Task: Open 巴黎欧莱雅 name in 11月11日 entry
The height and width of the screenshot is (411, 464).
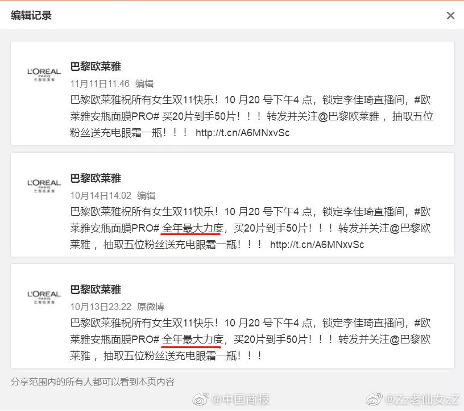Action: [x=96, y=66]
